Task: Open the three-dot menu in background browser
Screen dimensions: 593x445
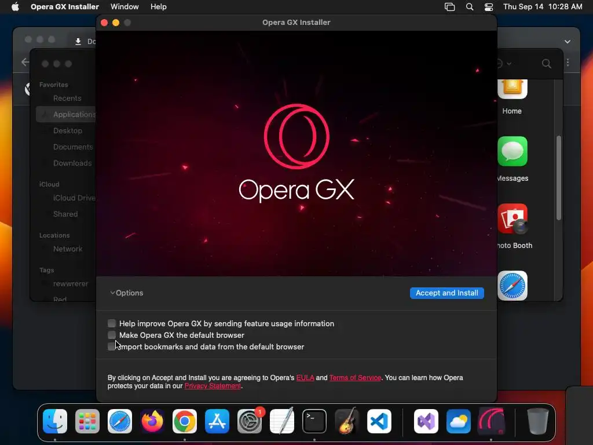Action: coord(568,63)
